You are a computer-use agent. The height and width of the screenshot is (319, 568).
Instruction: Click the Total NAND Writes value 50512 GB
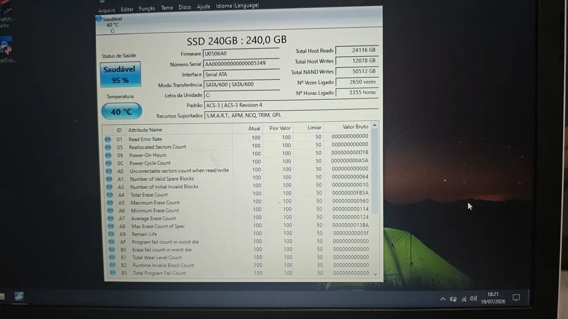[357, 71]
